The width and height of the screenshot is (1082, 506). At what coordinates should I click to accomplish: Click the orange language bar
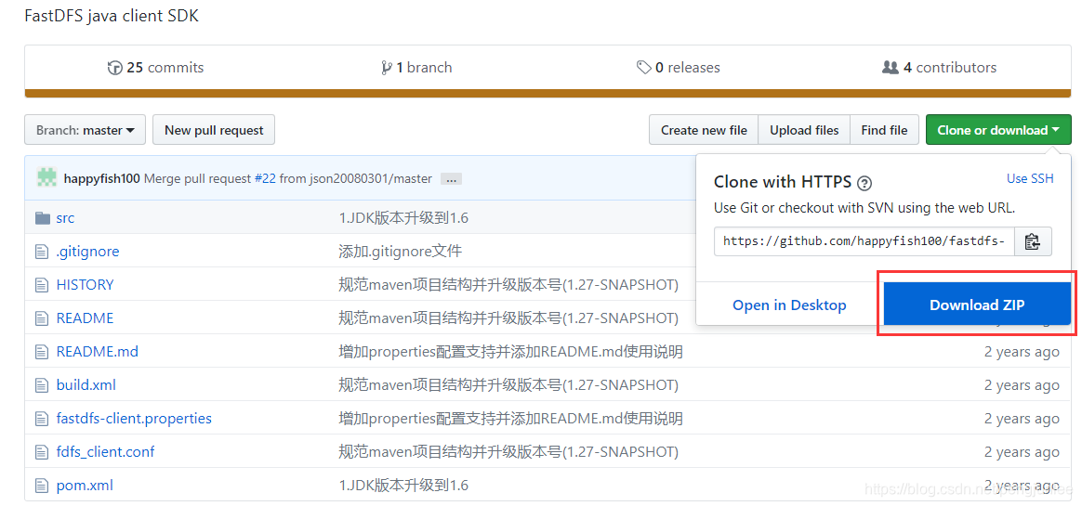[x=548, y=93]
